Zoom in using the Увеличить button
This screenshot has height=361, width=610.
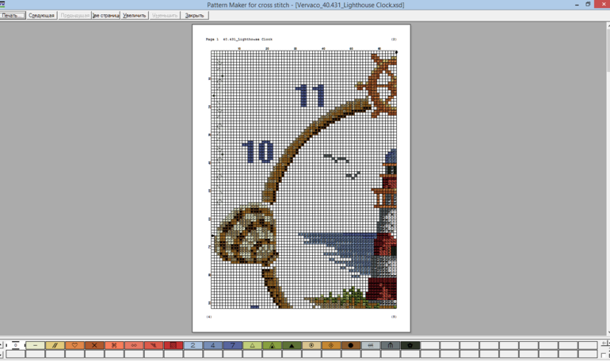click(x=135, y=15)
